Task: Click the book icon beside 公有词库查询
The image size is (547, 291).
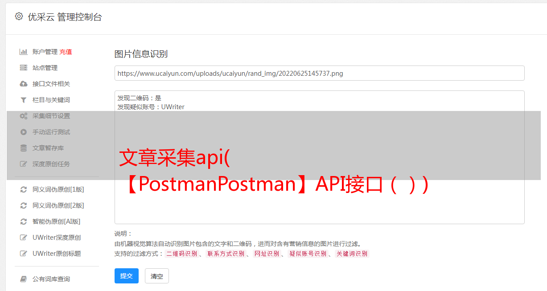Action: [x=24, y=279]
